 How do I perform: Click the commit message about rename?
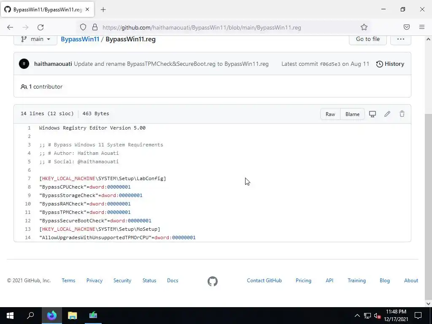click(x=171, y=64)
